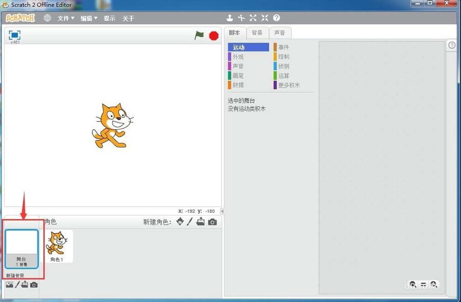Select the 数据 block category
The image size is (461, 302).
[x=248, y=85]
